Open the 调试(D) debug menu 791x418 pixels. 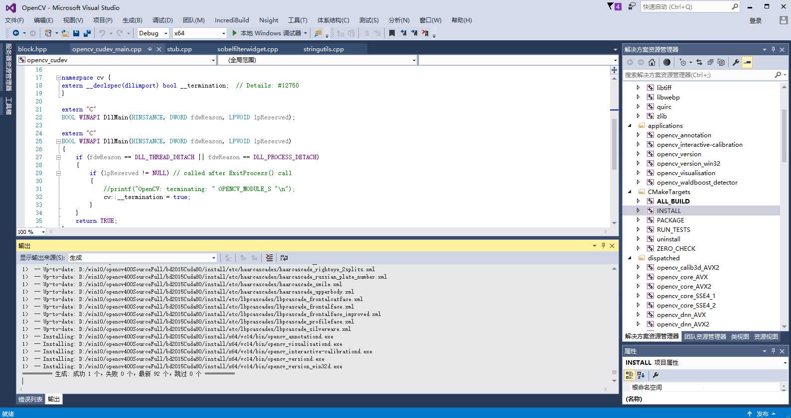click(162, 20)
